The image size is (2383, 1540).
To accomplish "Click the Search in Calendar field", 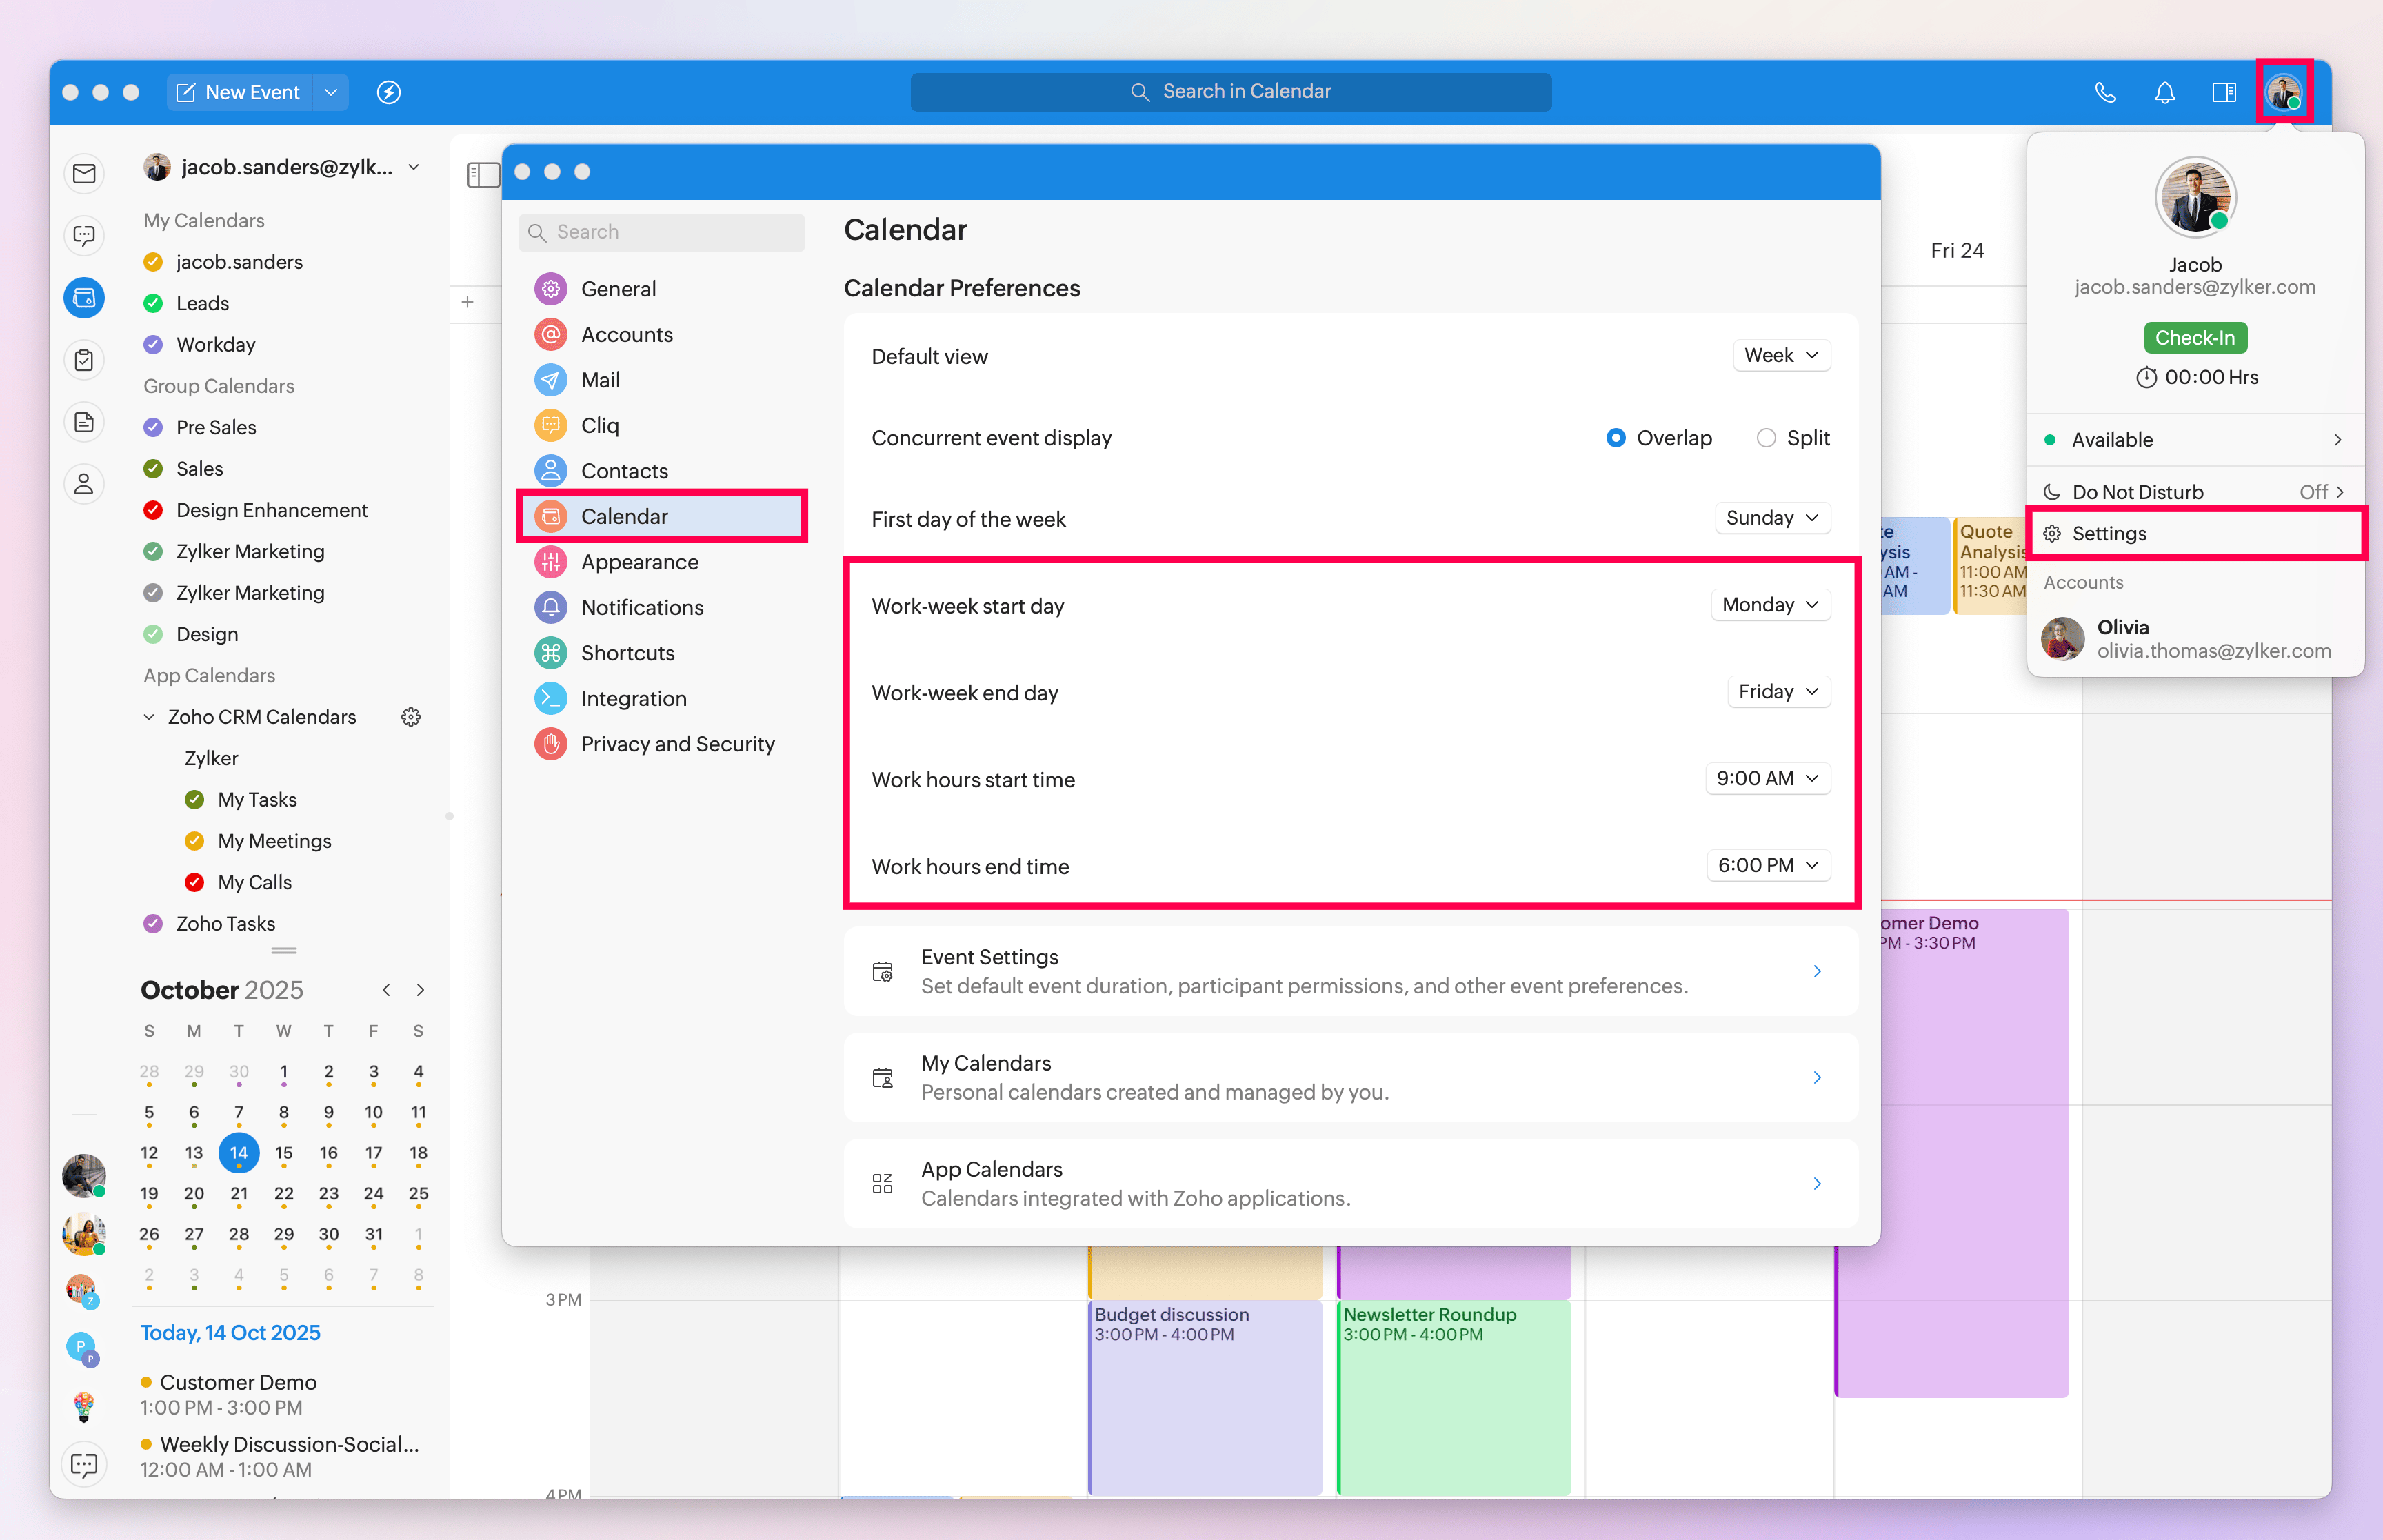I will (x=1230, y=92).
